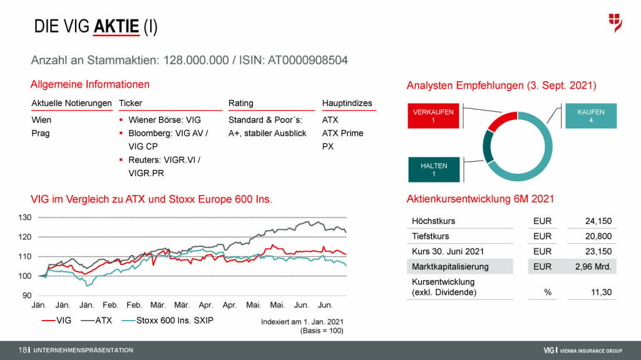The height and width of the screenshot is (360, 641).
Task: Click the underlined AKTIE title word
Action: [116, 26]
